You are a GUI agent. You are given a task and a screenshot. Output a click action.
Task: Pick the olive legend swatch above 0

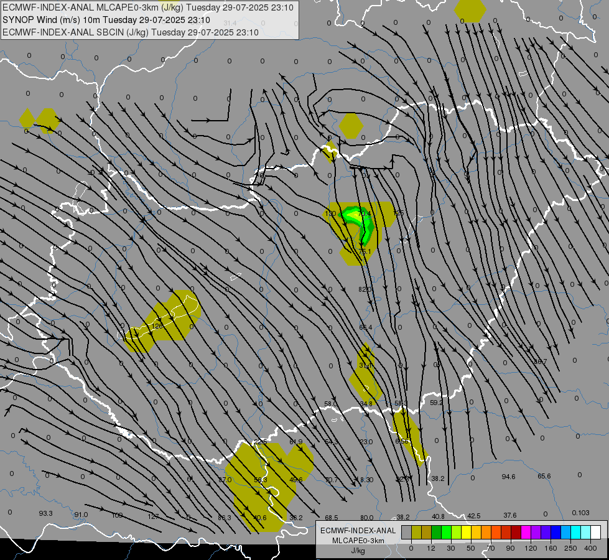416,532
